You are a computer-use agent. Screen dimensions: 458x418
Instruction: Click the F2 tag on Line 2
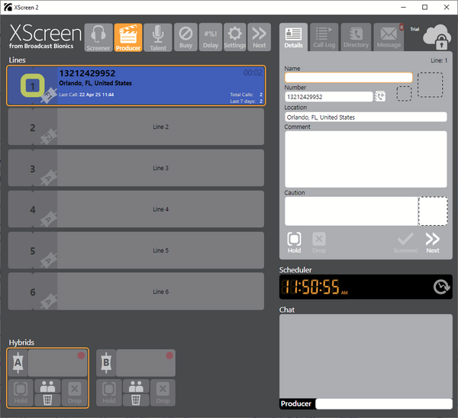pos(49,137)
